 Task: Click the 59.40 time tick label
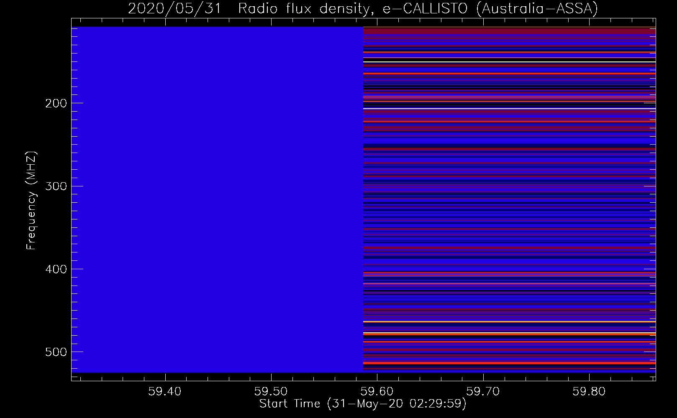[x=165, y=392]
